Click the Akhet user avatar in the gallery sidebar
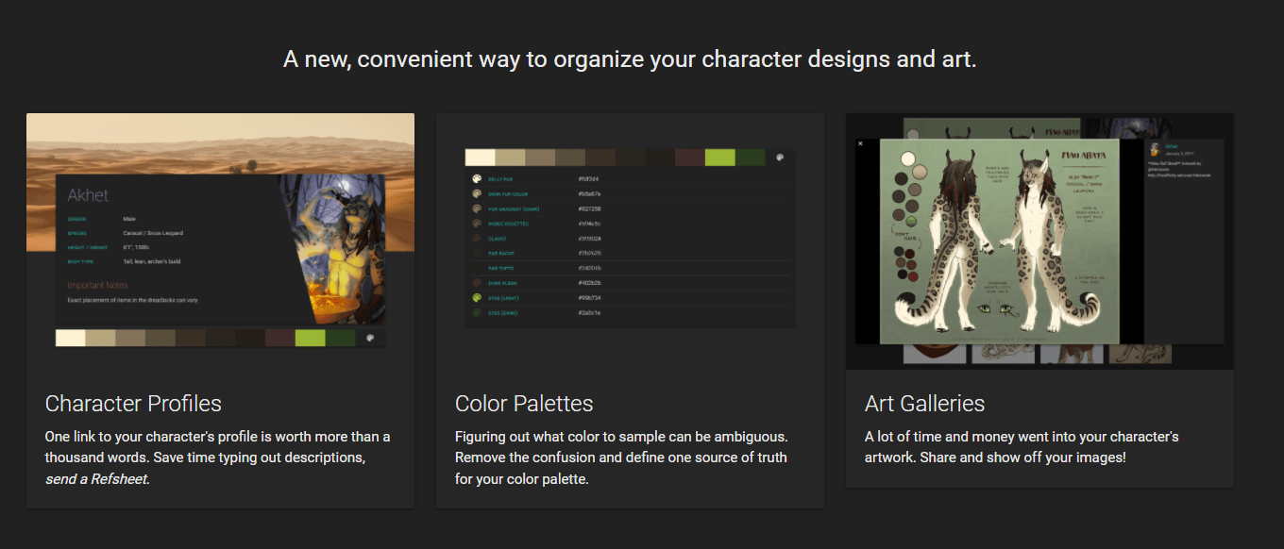Image resolution: width=1284 pixels, height=549 pixels. point(1155,150)
